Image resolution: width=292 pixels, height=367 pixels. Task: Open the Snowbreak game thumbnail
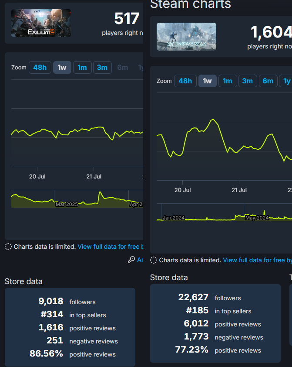[186, 37]
